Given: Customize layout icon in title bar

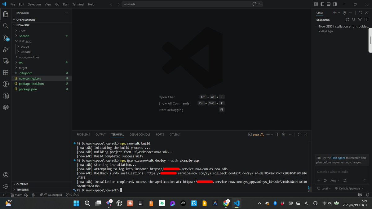Looking at the screenshot, I should (x=316, y=4).
